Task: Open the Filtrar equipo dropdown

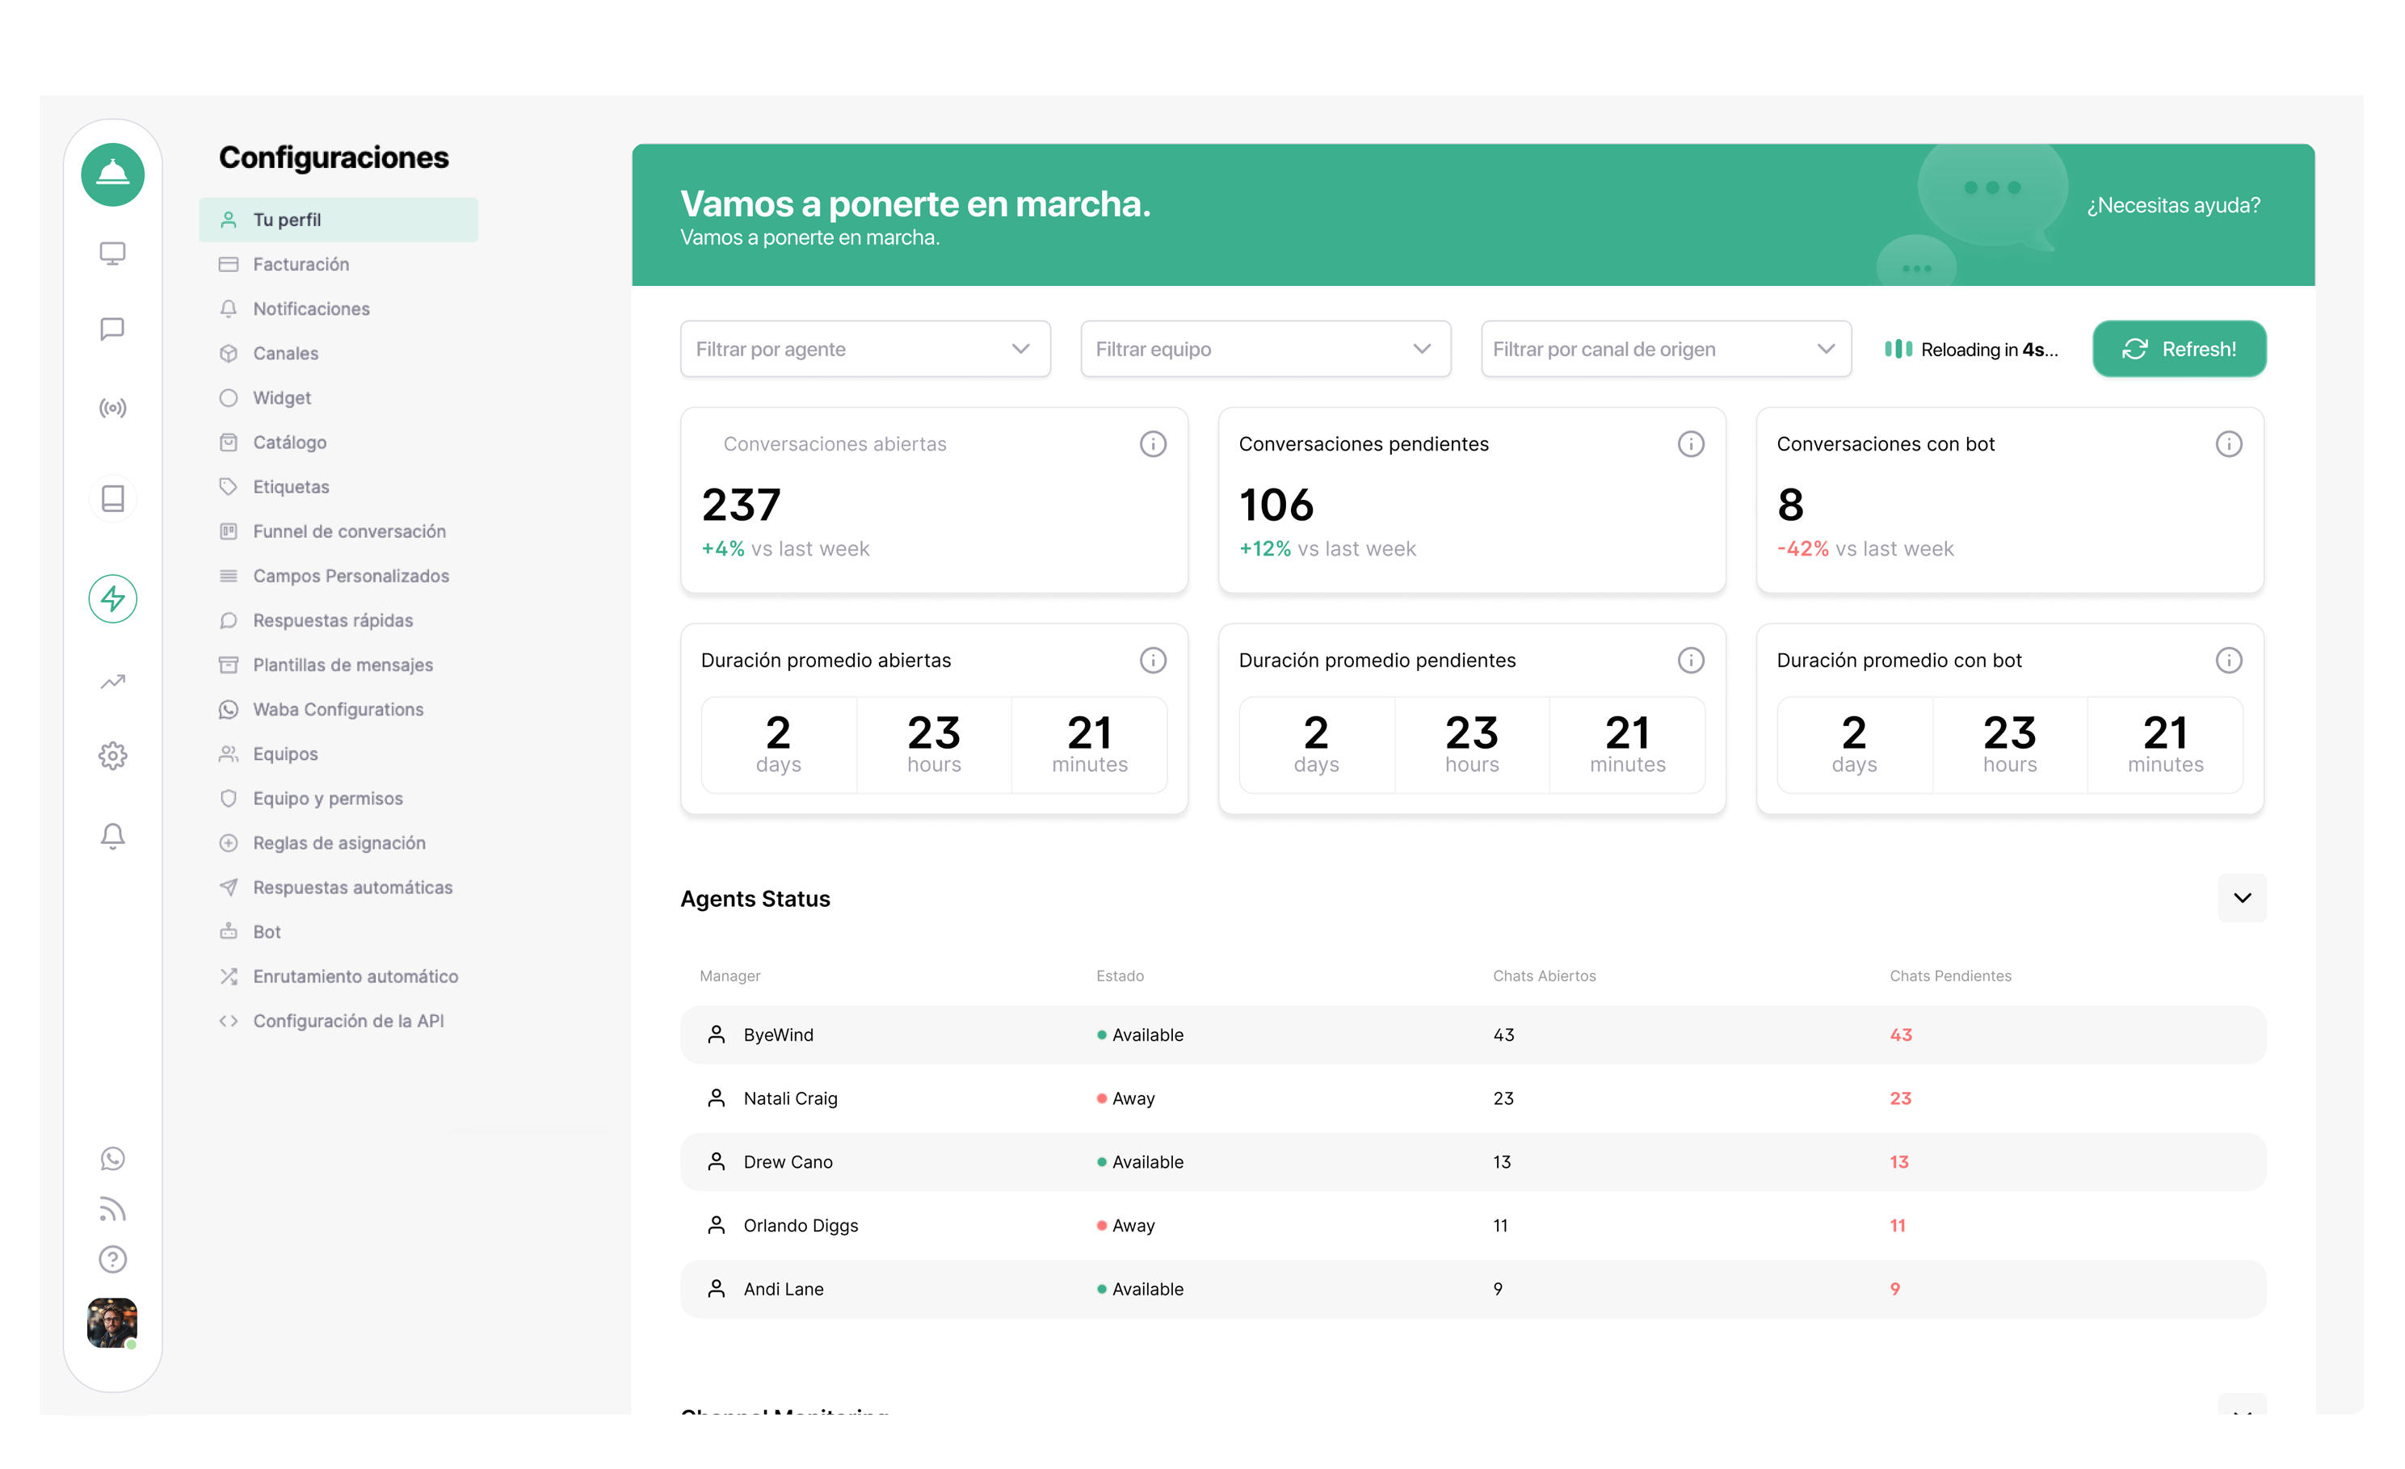Action: (x=1265, y=349)
